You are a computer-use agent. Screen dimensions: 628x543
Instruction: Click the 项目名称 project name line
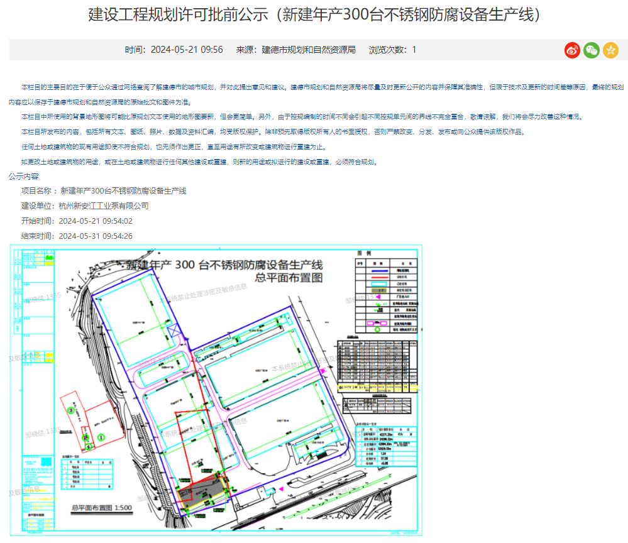coord(104,191)
